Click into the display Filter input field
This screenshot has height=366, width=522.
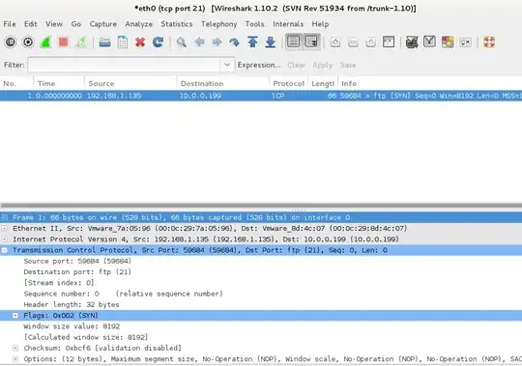click(x=124, y=65)
